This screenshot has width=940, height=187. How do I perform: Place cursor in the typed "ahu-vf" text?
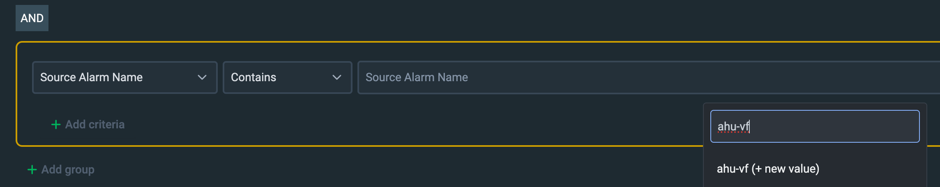click(733, 127)
